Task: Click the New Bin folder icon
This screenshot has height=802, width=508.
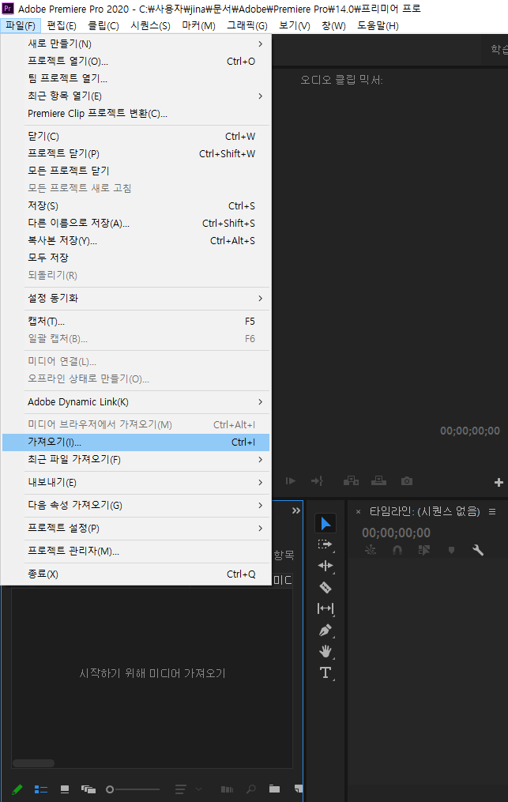Action: pos(275,789)
